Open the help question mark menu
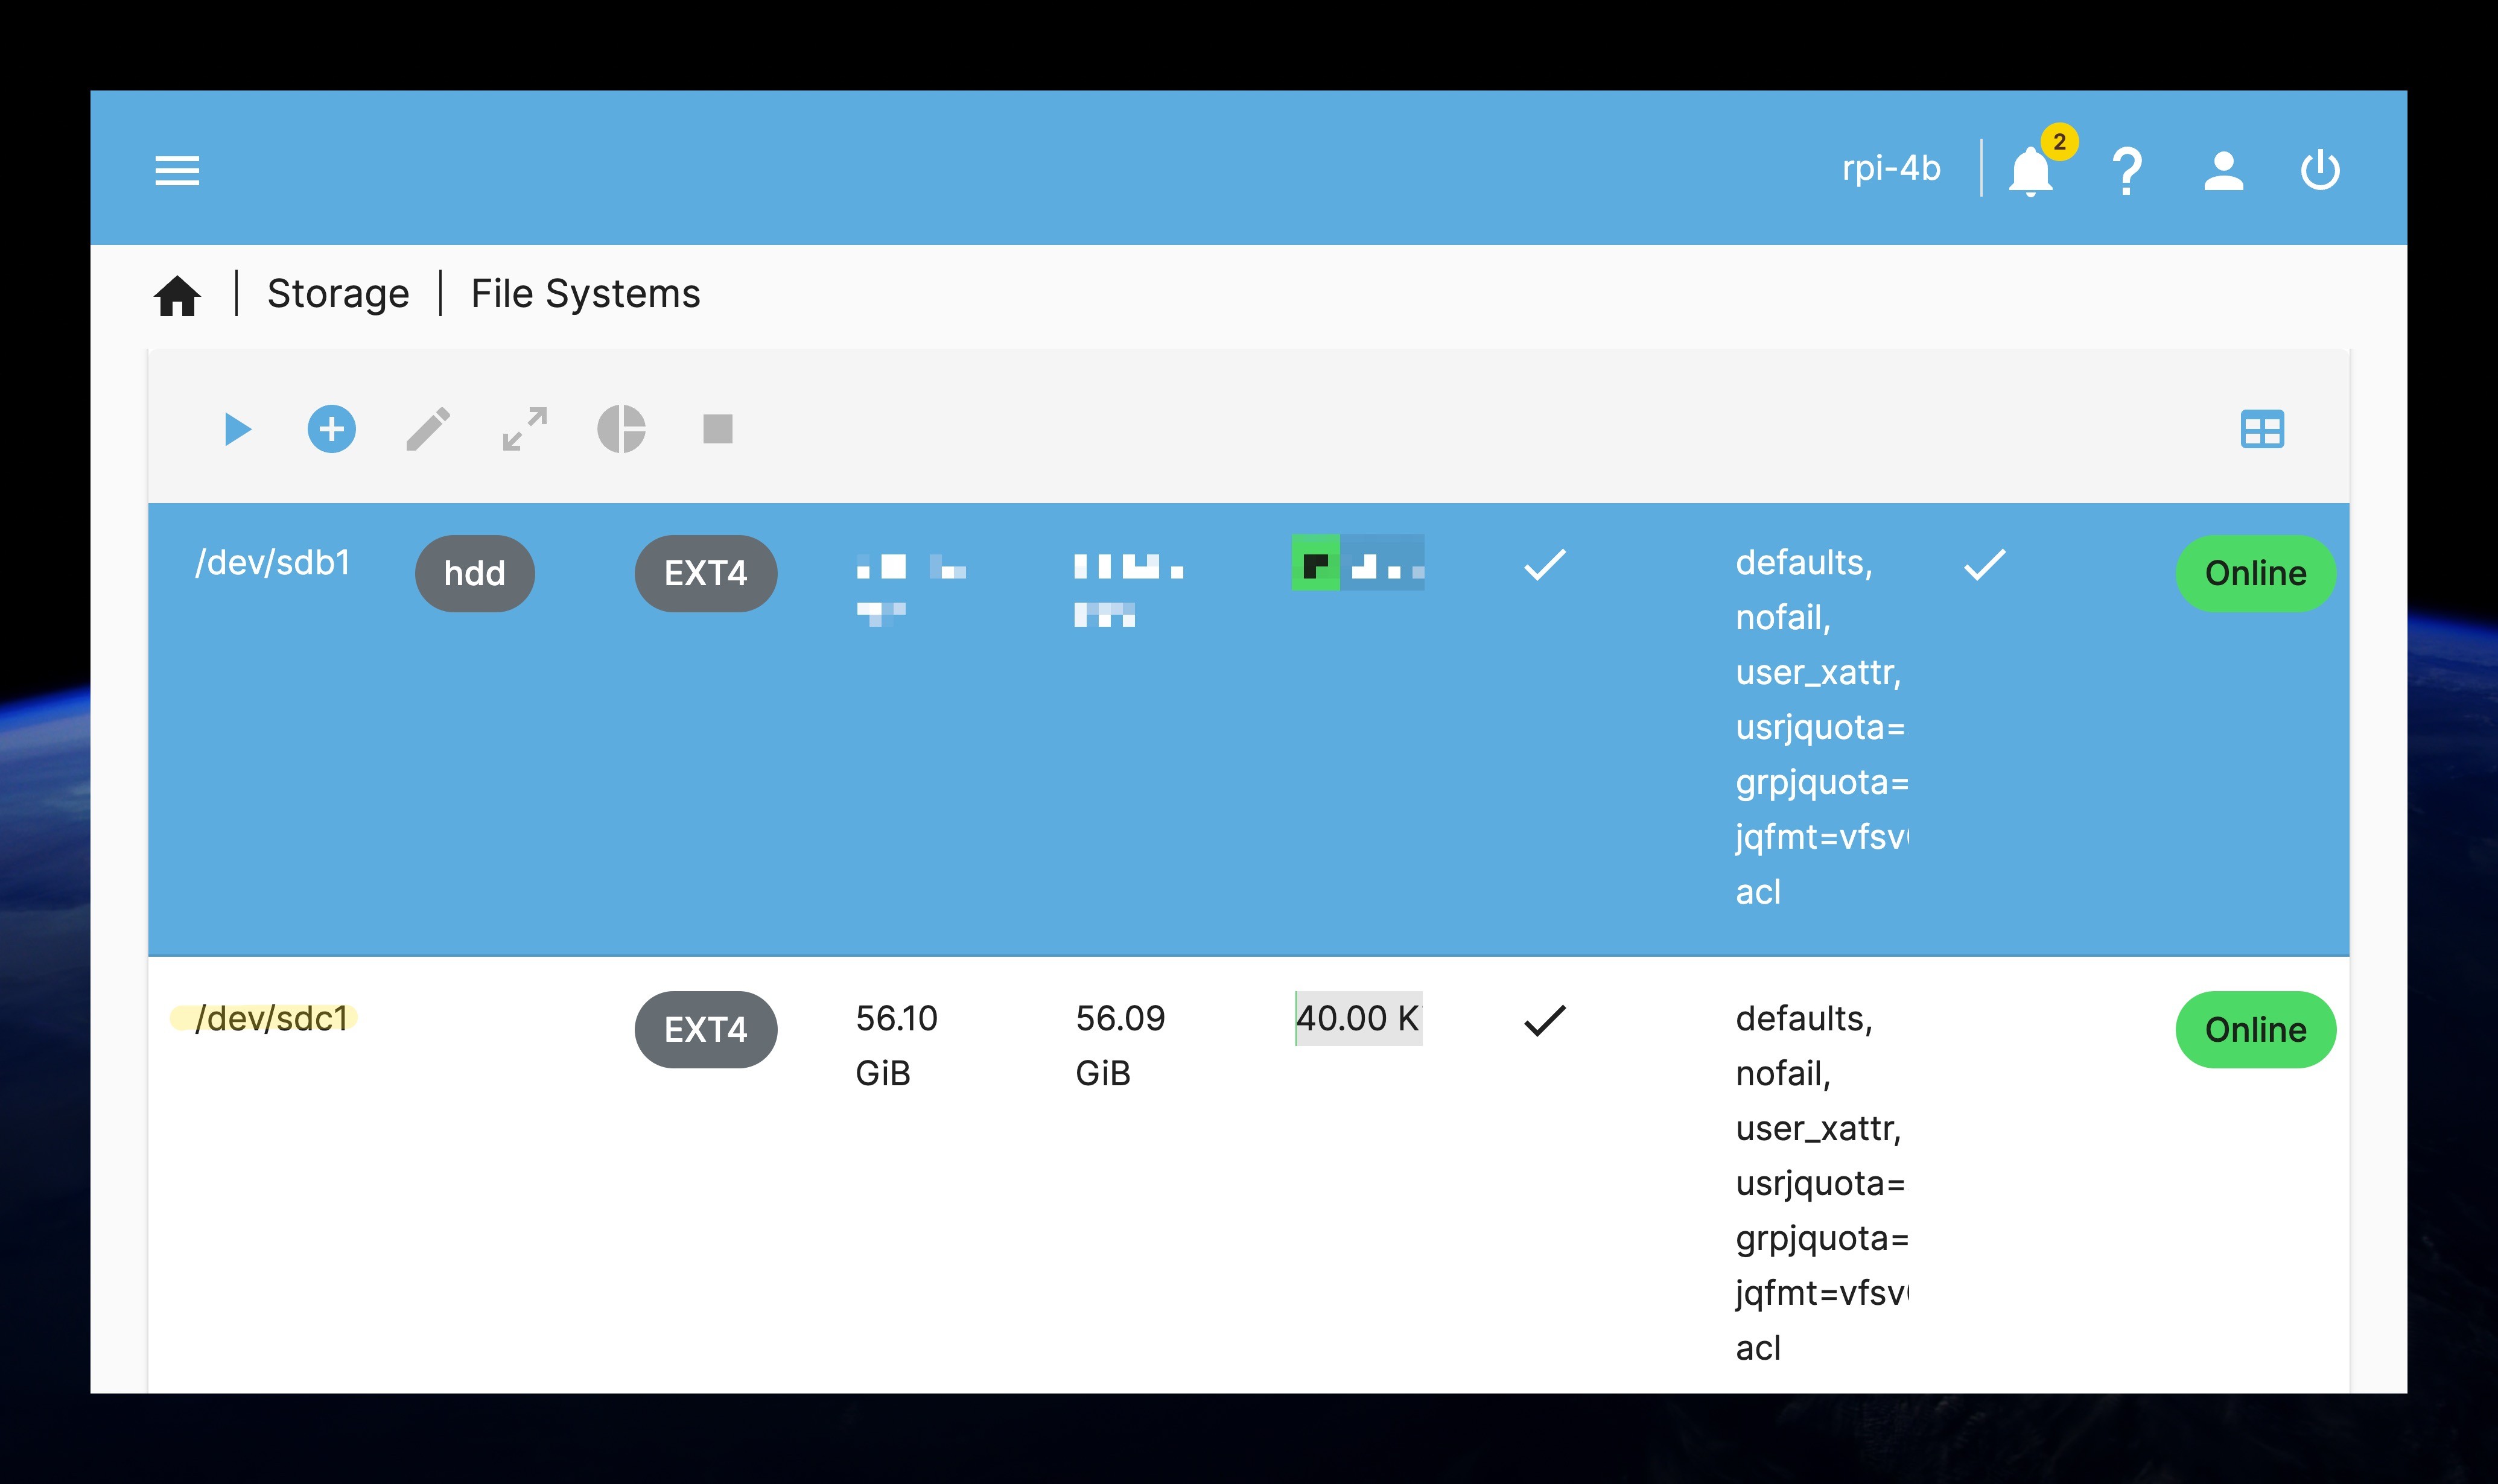This screenshot has height=1484, width=2498. 2127,170
